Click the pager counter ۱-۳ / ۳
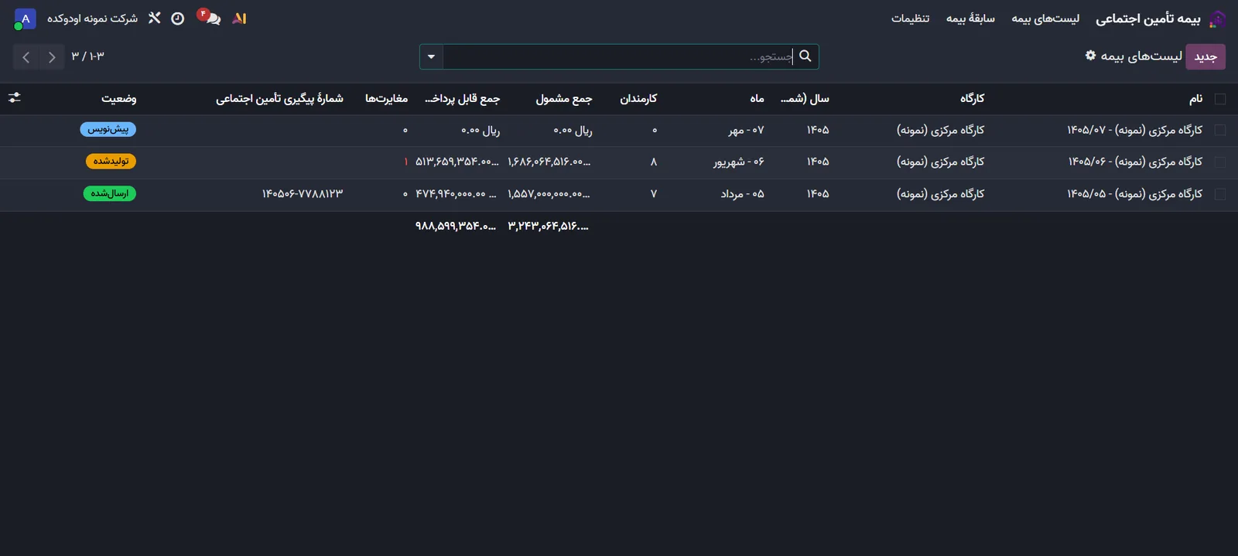 tap(87, 56)
